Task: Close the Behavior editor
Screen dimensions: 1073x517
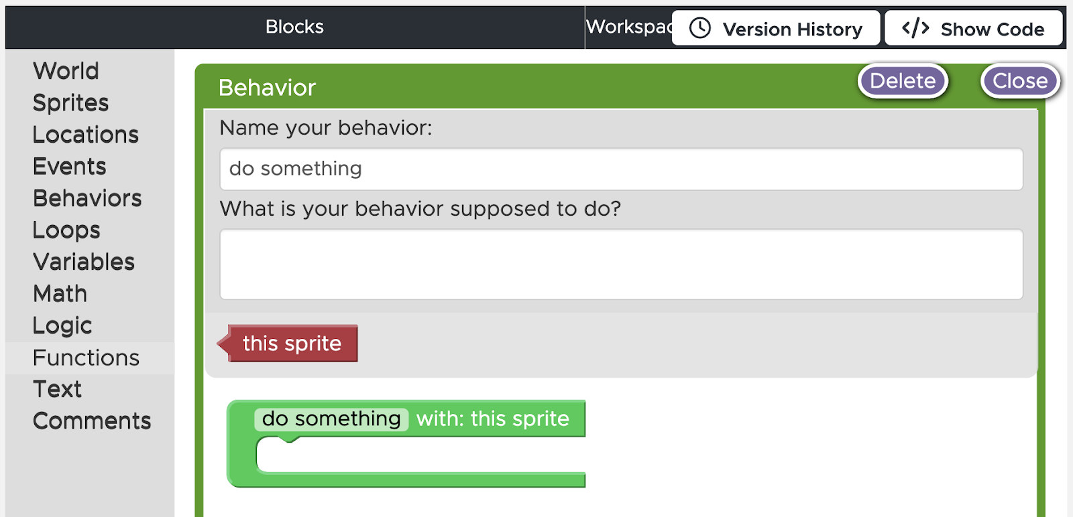Action: (x=1020, y=81)
